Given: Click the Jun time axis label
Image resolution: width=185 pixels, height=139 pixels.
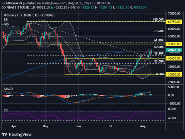Looking at the screenshot, I should 78,126.
